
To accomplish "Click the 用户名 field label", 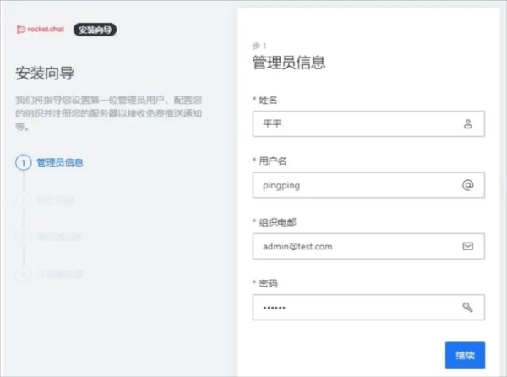I will [x=272, y=161].
